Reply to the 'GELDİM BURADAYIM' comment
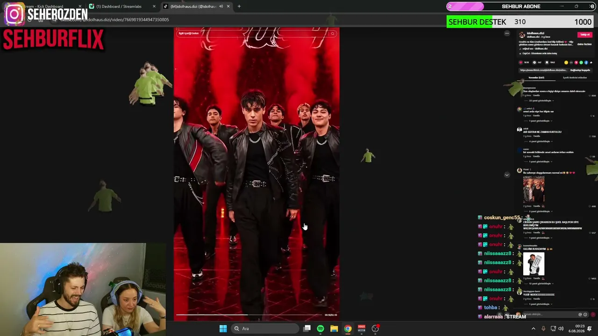Image resolution: width=598 pixels, height=336 pixels. point(536,278)
